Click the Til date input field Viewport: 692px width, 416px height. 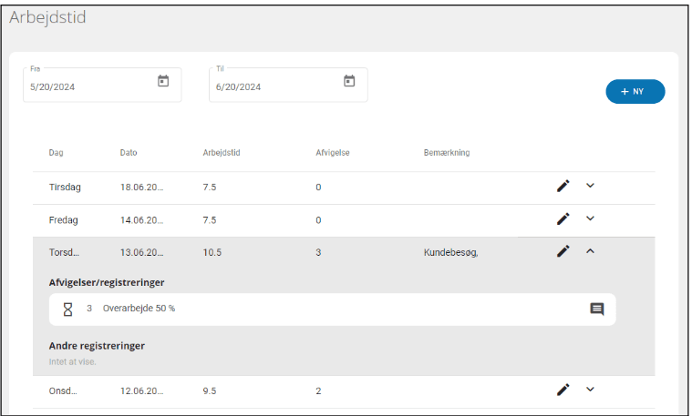coord(274,86)
